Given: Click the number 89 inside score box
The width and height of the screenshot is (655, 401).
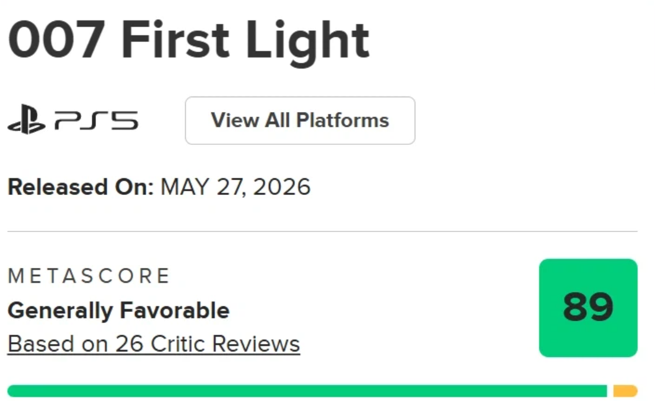Looking at the screenshot, I should click(588, 308).
